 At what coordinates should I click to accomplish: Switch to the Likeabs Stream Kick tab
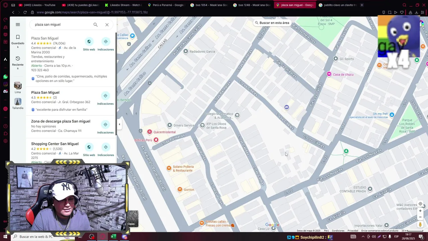[x=123, y=5]
